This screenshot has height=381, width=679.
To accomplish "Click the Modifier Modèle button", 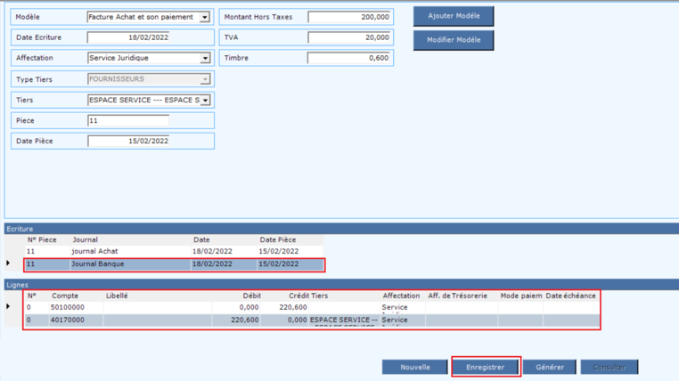I will [453, 40].
